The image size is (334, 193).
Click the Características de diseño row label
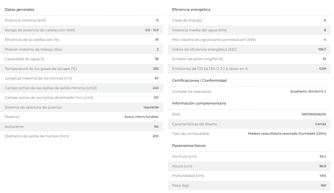[195, 124]
